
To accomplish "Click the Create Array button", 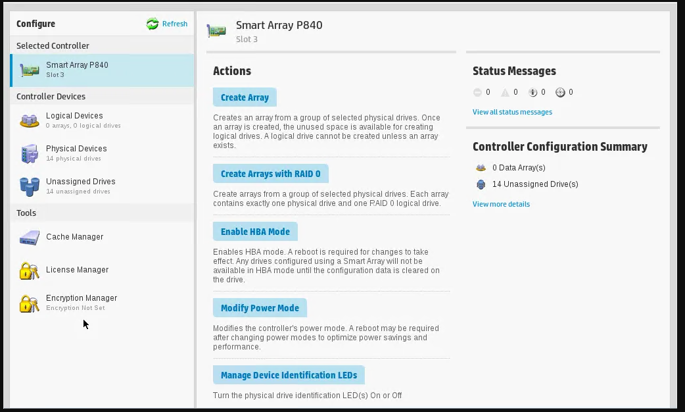I will coord(245,97).
